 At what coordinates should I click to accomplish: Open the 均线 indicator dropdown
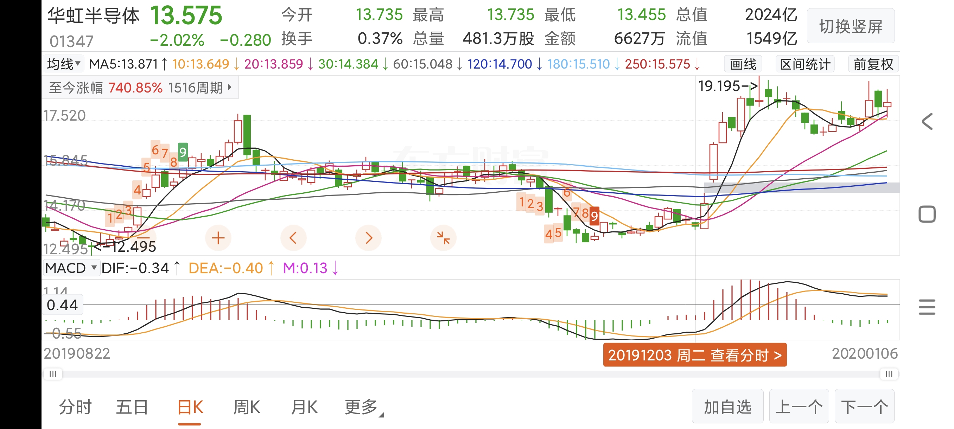click(x=64, y=64)
